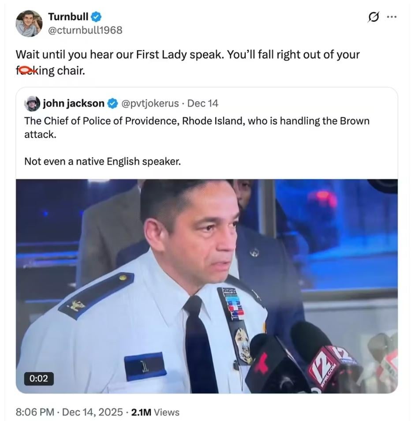Open the 2.1M Views count
Viewport: 411px width, 421px height.
(x=155, y=412)
